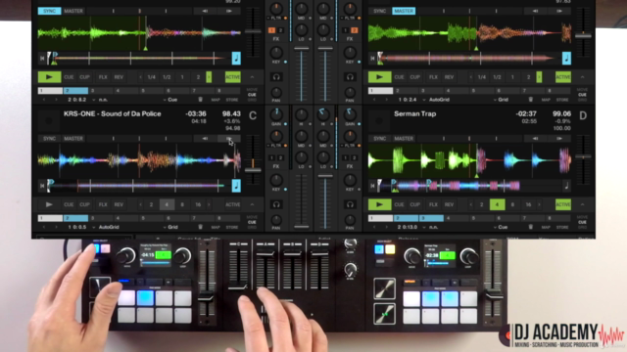Screen dimensions: 627x352
Task: Select loop size 8 on Deck C
Action: [182, 204]
